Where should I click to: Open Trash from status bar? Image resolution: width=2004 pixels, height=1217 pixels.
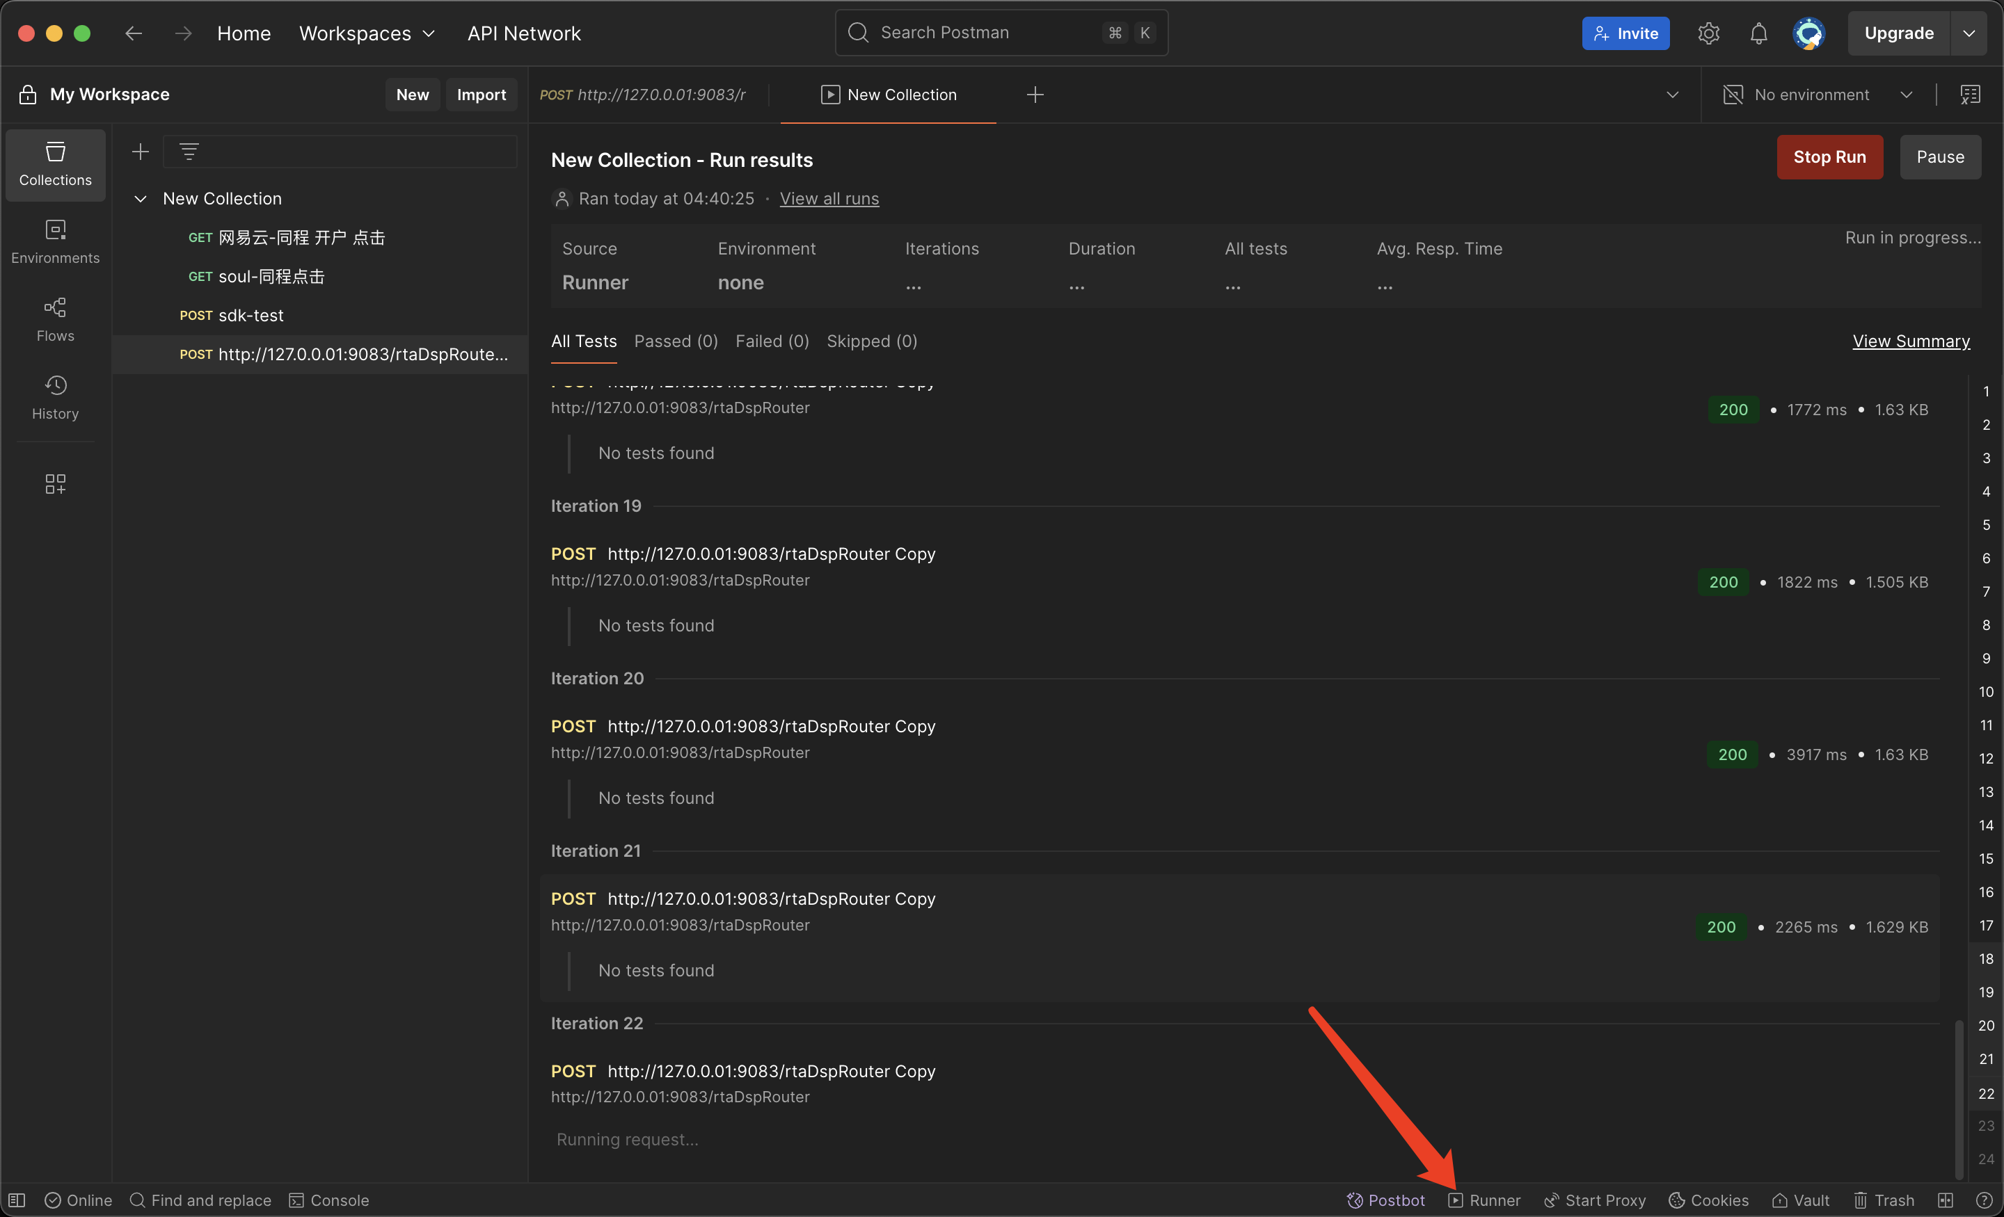(1884, 1200)
